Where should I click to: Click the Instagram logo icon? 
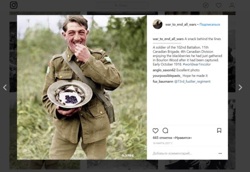click(x=14, y=5)
